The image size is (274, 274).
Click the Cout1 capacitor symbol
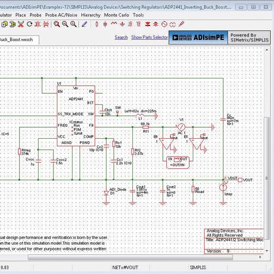pyautogui.click(x=132, y=191)
